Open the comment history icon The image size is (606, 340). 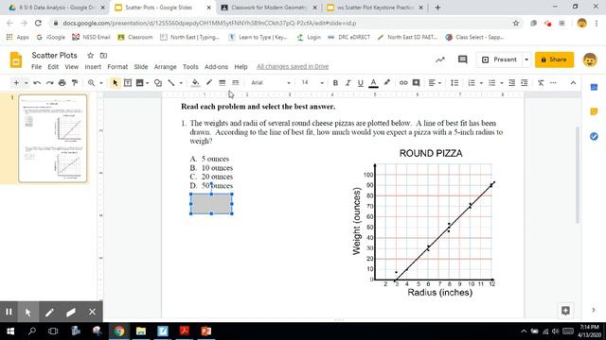tap(462, 59)
